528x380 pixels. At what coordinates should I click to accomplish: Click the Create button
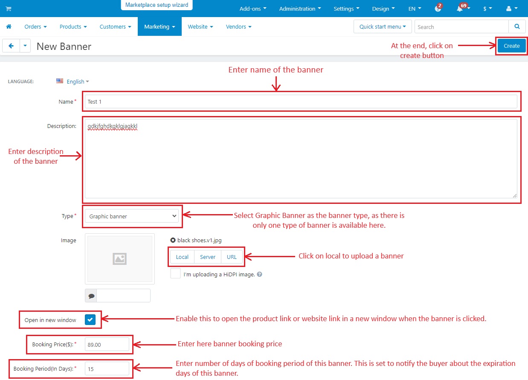[511, 46]
